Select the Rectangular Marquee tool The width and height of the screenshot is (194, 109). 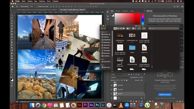pyautogui.click(x=12, y=15)
